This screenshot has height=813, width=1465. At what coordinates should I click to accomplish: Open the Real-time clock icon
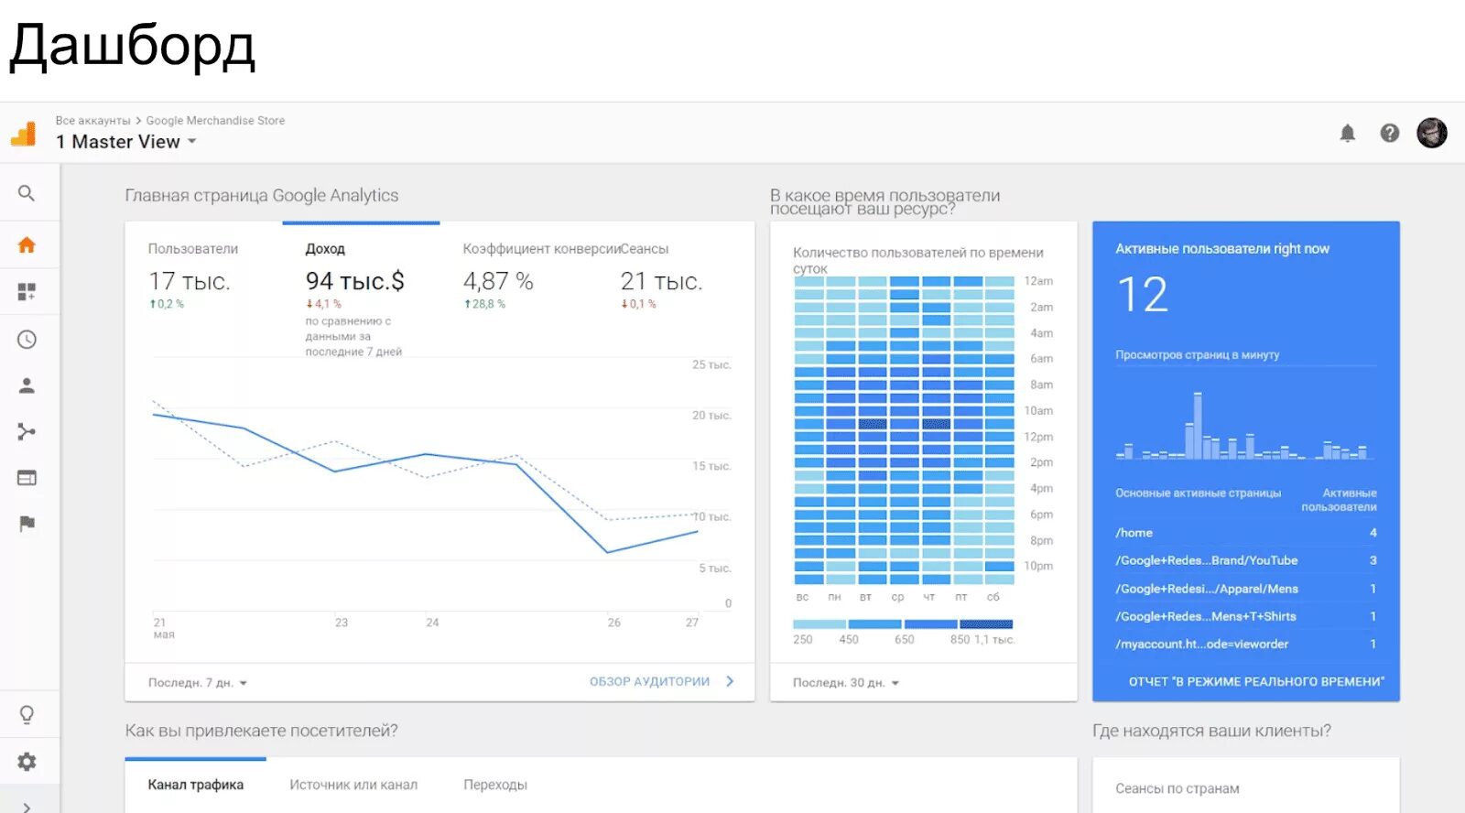[x=27, y=340]
